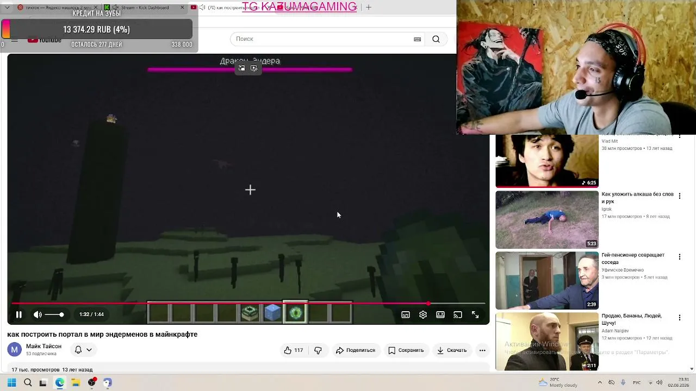Download video with the Скачать button
This screenshot has height=391, width=696.
[452, 350]
